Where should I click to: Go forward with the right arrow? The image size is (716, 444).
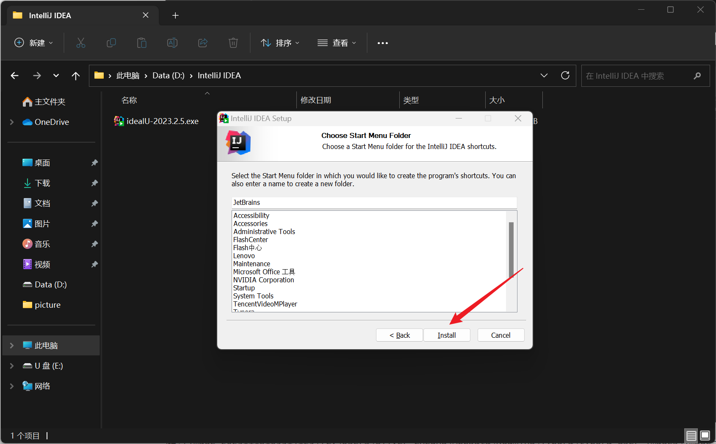click(37, 75)
